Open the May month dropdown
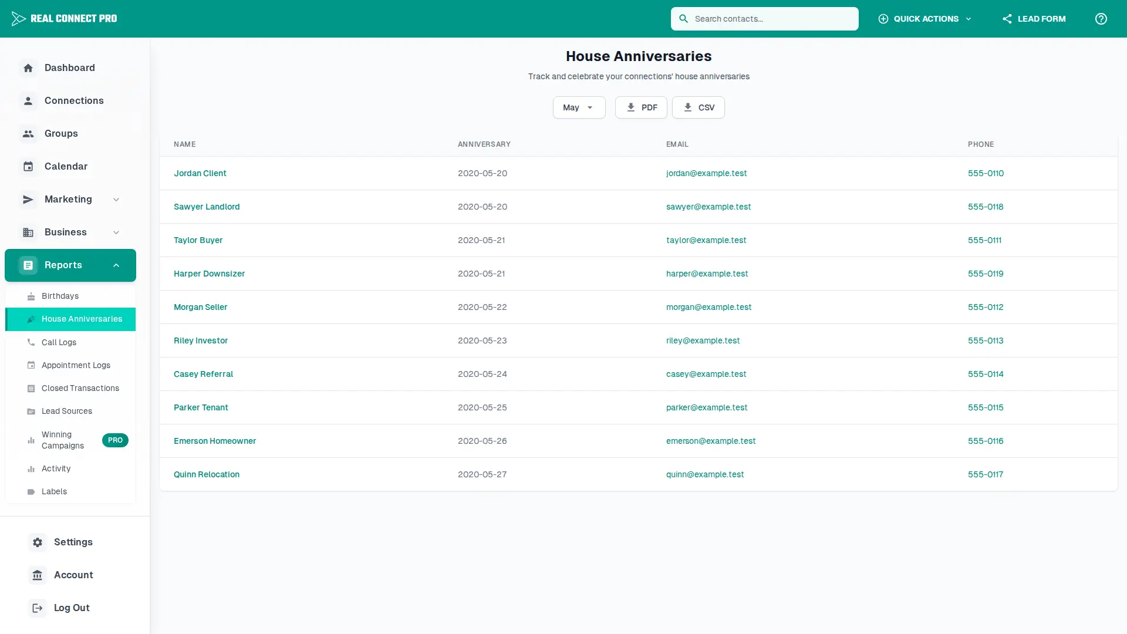This screenshot has width=1127, height=634. click(x=579, y=107)
